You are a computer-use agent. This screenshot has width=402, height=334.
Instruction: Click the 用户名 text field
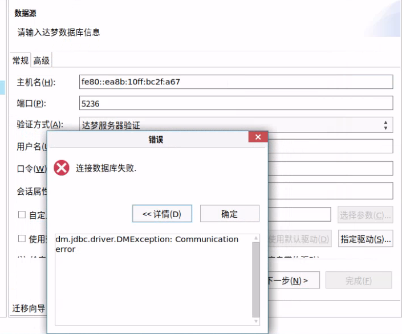330,146
